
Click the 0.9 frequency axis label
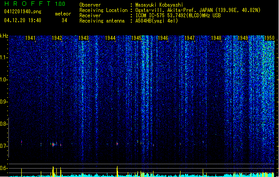(4, 102)
